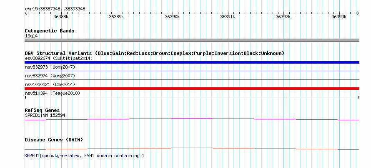Click the left arrowhead of the ruler
The height and width of the screenshot is (168, 371).
26,13
